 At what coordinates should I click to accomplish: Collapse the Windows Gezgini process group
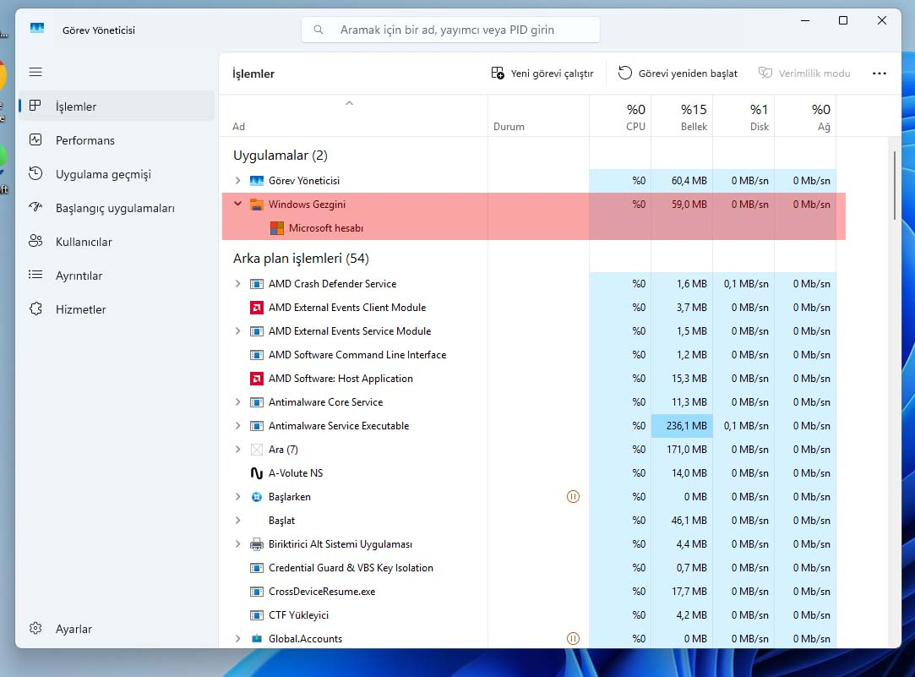coord(237,204)
